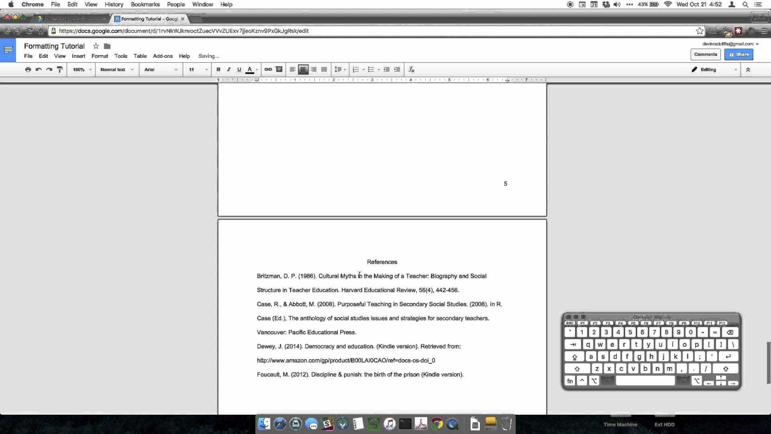
Task: Open the Comments panel
Action: [x=706, y=54]
